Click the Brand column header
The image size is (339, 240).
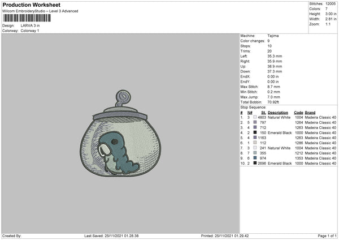coord(311,112)
